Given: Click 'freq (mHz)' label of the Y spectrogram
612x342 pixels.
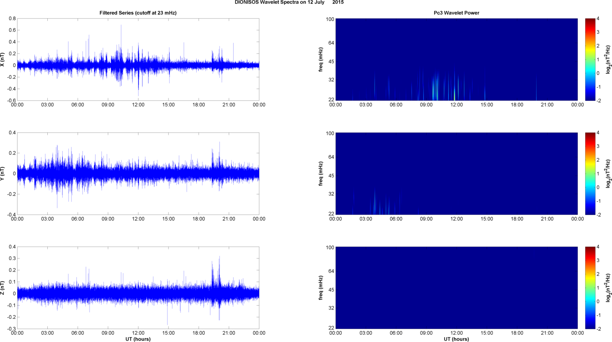Looking at the screenshot, I should [x=321, y=174].
